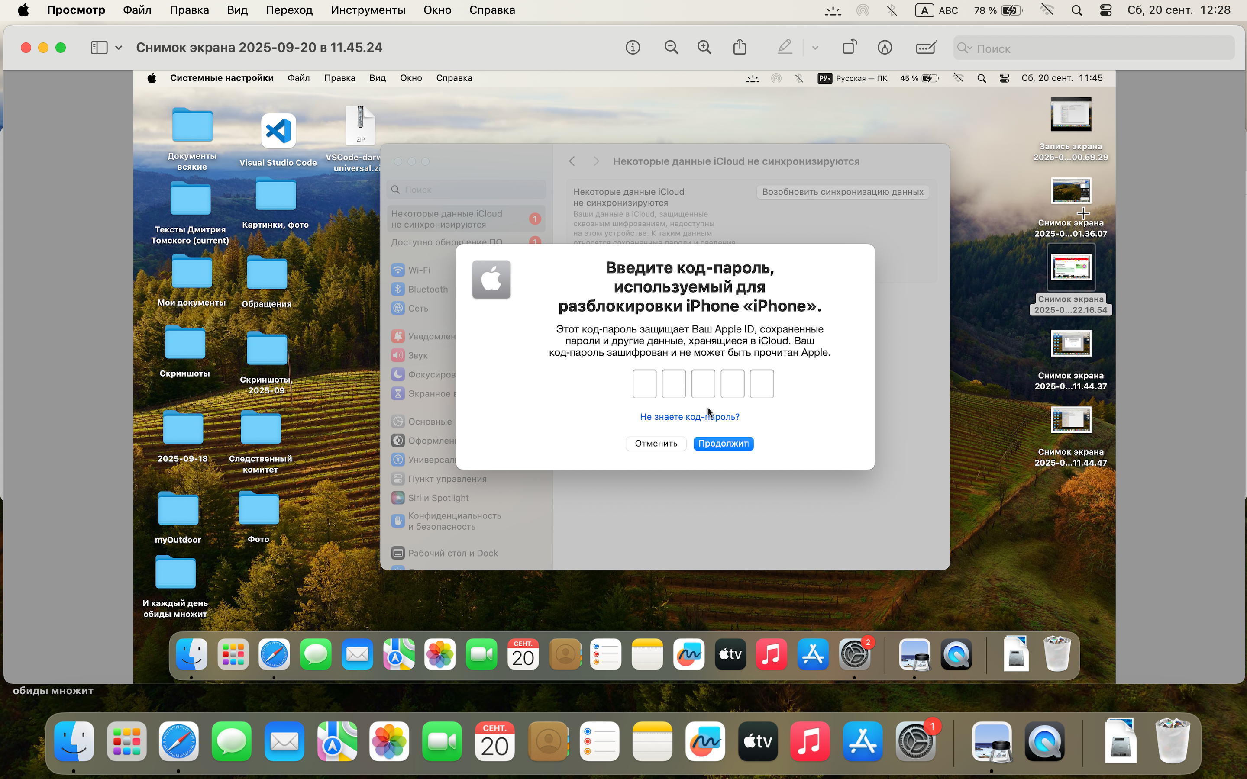Open the Переход menu

[289, 10]
